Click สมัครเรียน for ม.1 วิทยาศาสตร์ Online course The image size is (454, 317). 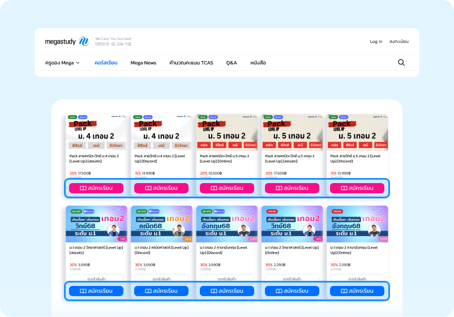(x=292, y=291)
